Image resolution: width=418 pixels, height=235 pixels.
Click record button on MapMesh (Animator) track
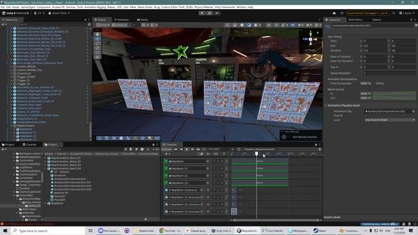pyautogui.click(x=208, y=190)
